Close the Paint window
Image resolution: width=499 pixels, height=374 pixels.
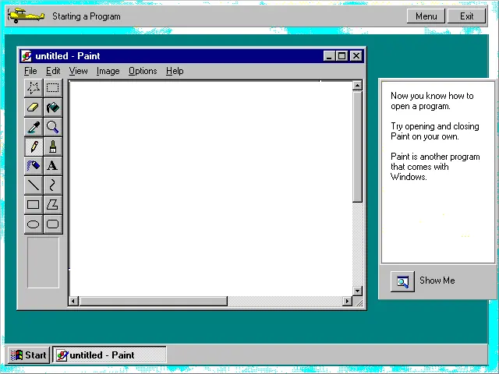[356, 56]
